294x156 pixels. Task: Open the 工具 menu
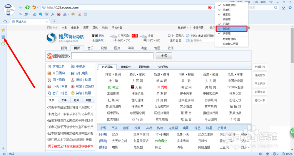tap(255, 2)
